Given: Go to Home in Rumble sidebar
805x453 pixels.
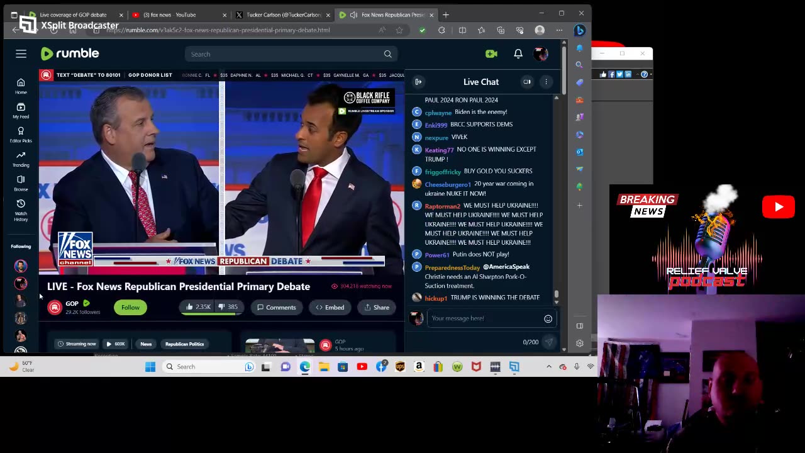Looking at the screenshot, I should pyautogui.click(x=21, y=86).
